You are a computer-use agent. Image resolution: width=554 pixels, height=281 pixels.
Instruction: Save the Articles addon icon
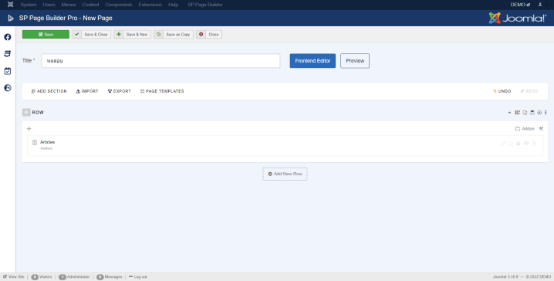pos(519,144)
